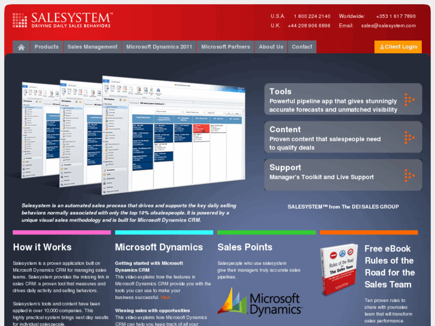The height and width of the screenshot is (326, 435).
Task: Open the Contact menu item
Action: (302, 47)
